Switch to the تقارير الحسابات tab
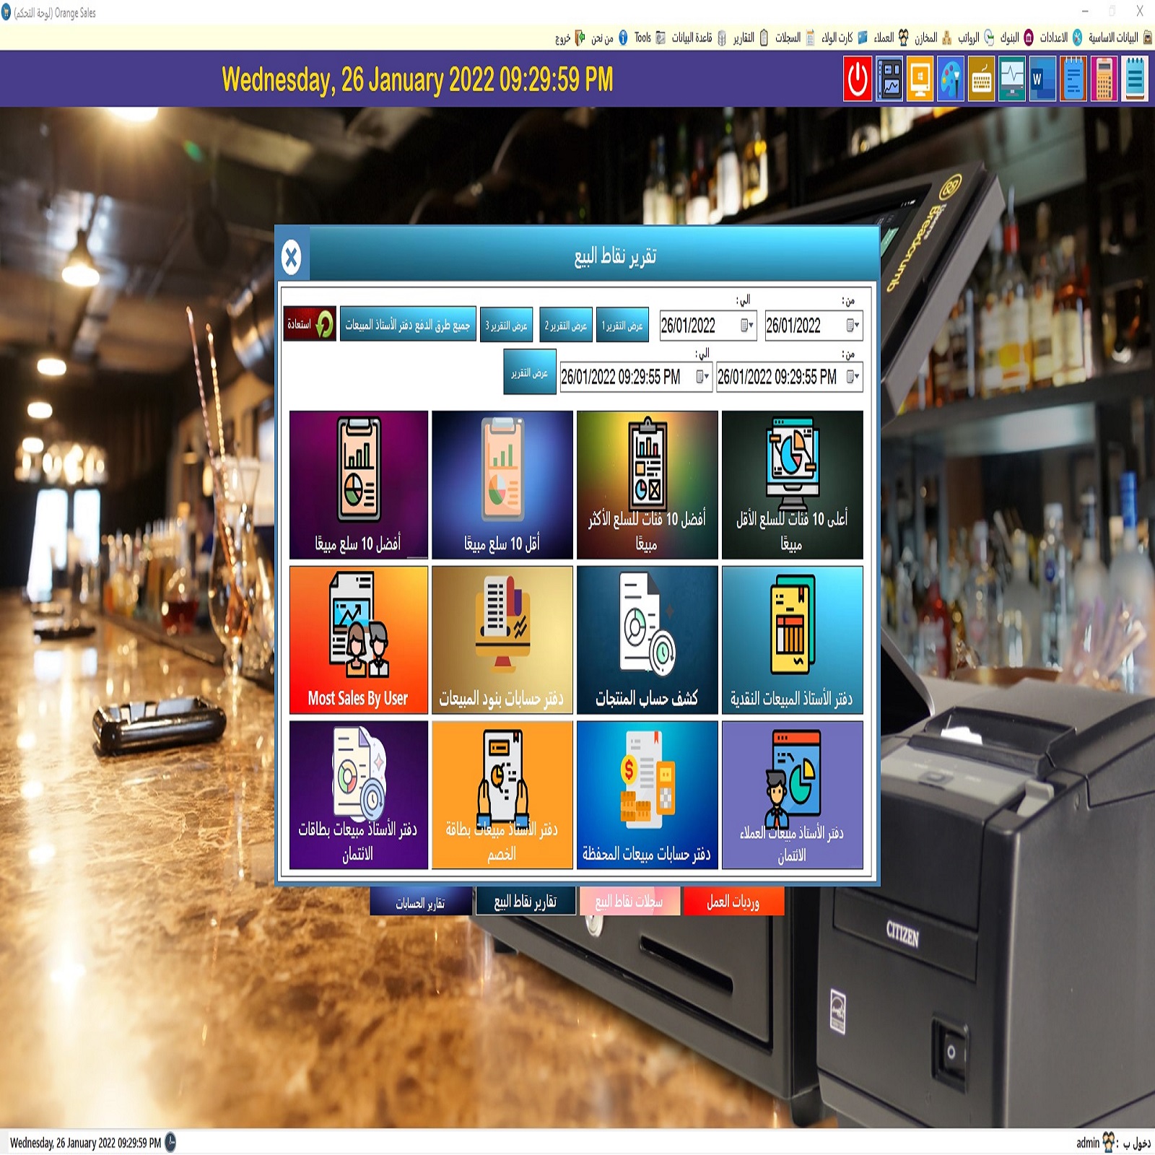Viewport: 1155px width, 1155px height. [x=421, y=902]
